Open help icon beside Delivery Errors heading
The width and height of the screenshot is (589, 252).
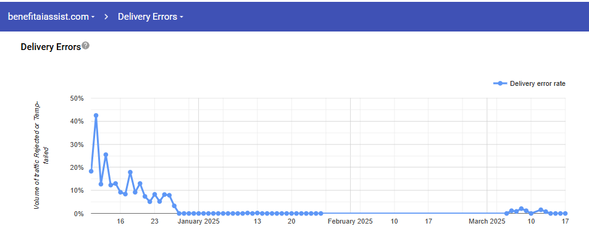point(86,46)
